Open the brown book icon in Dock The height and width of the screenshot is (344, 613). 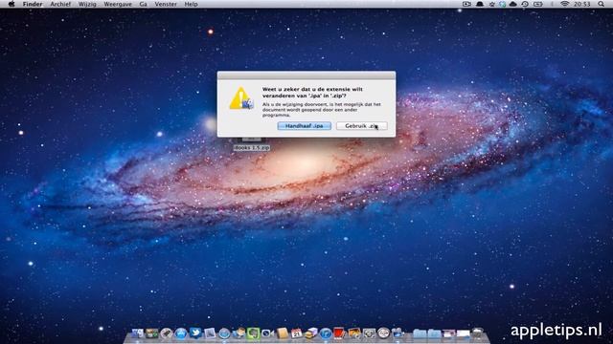point(283,333)
